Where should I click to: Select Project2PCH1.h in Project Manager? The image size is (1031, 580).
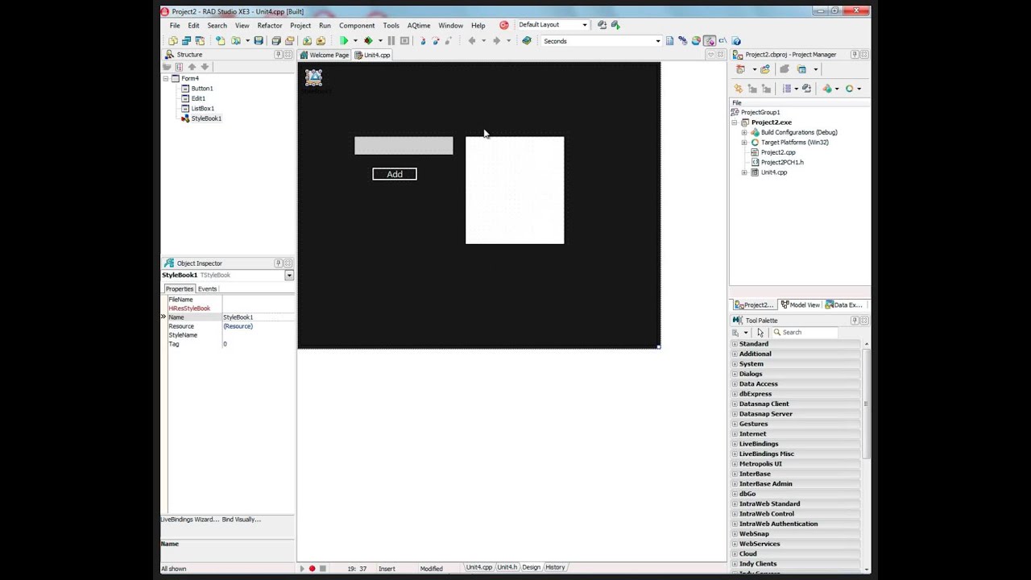[782, 163]
